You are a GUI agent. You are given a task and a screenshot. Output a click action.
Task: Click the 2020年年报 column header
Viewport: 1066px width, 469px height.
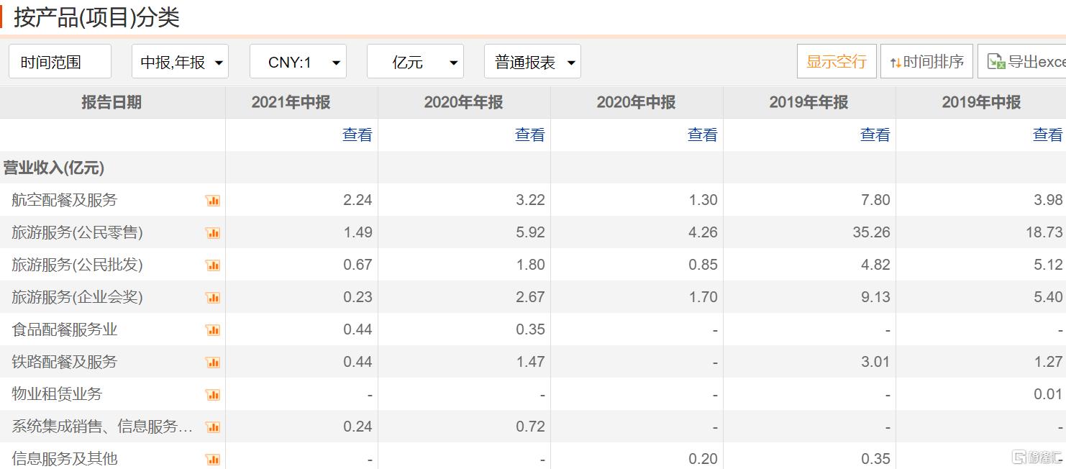(x=464, y=103)
